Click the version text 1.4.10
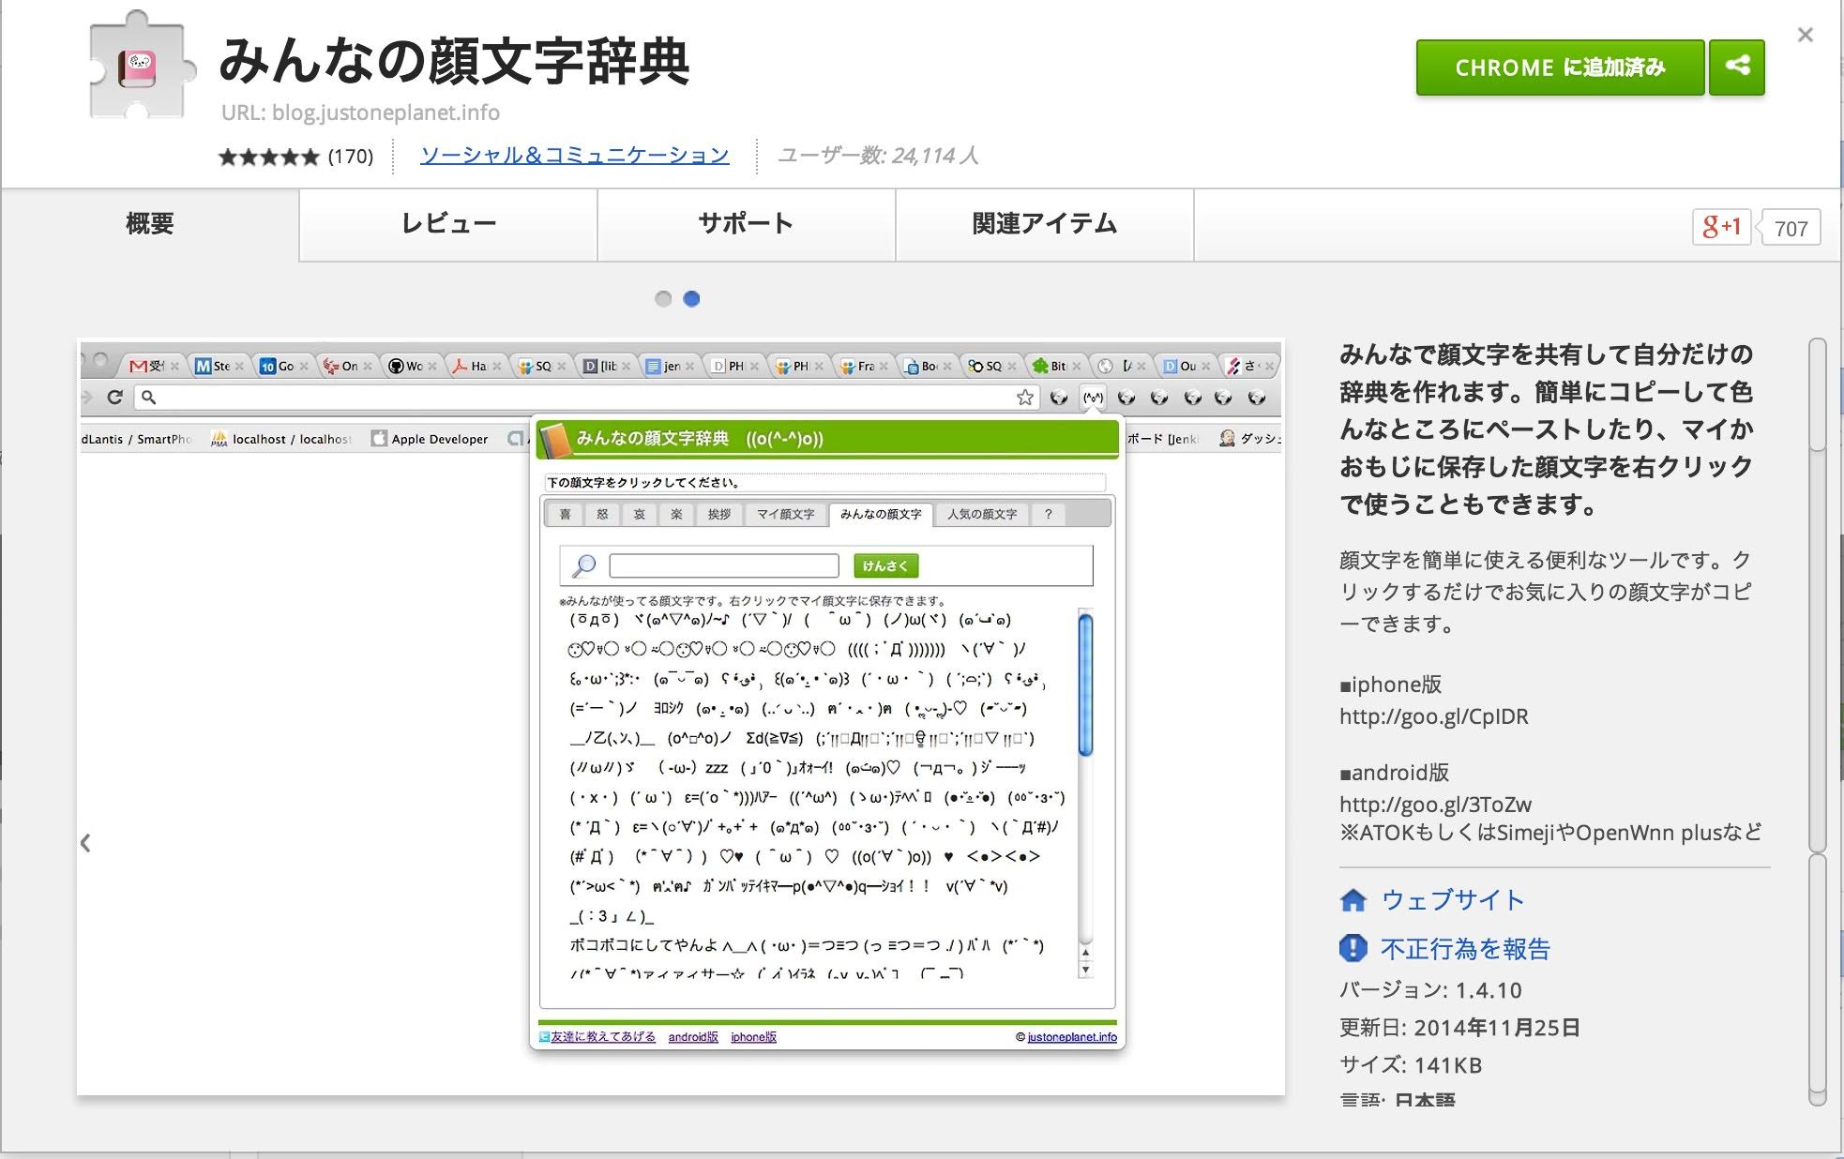1844x1159 pixels. tap(1489, 990)
